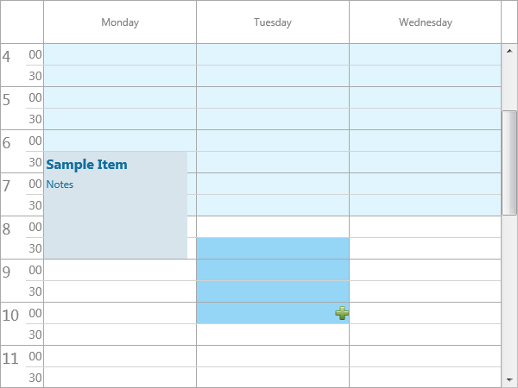Select the Monday 9:00 time slot
Viewport: 518px width, 388px height.
(120, 270)
